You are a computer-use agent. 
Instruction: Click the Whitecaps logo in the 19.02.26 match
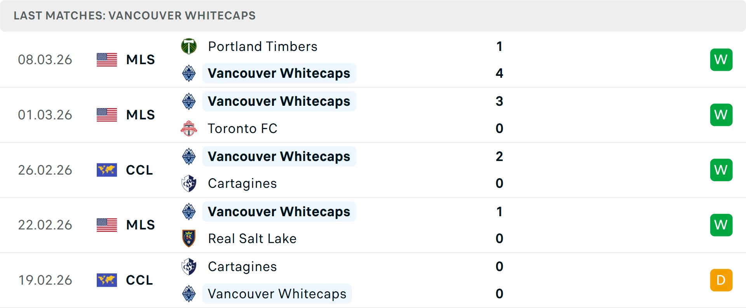[x=189, y=294]
